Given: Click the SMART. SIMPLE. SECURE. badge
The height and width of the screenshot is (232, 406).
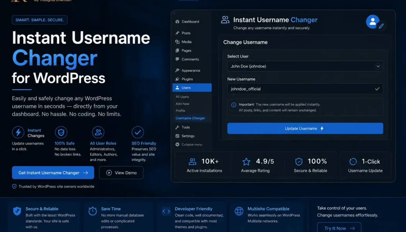Looking at the screenshot, I should point(39,20).
